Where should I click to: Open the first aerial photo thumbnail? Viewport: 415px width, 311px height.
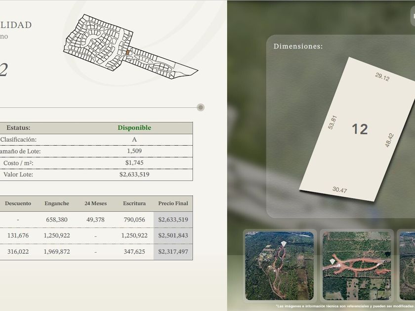click(x=280, y=266)
